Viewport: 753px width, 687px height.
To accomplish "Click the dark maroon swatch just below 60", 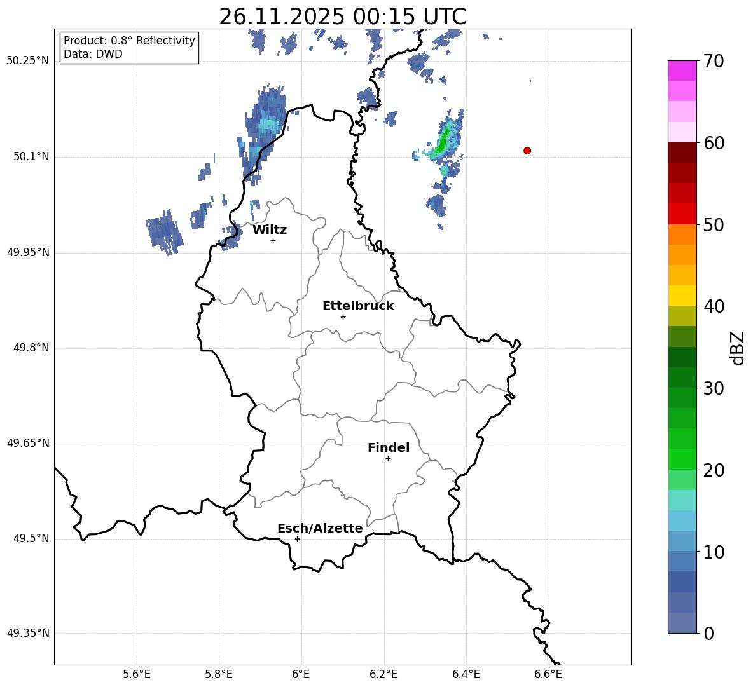I will [682, 153].
